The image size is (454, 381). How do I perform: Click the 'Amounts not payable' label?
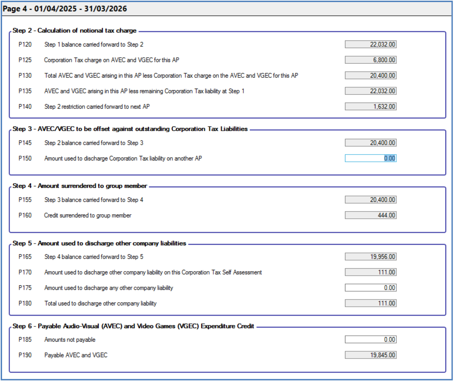pyautogui.click(x=70, y=340)
